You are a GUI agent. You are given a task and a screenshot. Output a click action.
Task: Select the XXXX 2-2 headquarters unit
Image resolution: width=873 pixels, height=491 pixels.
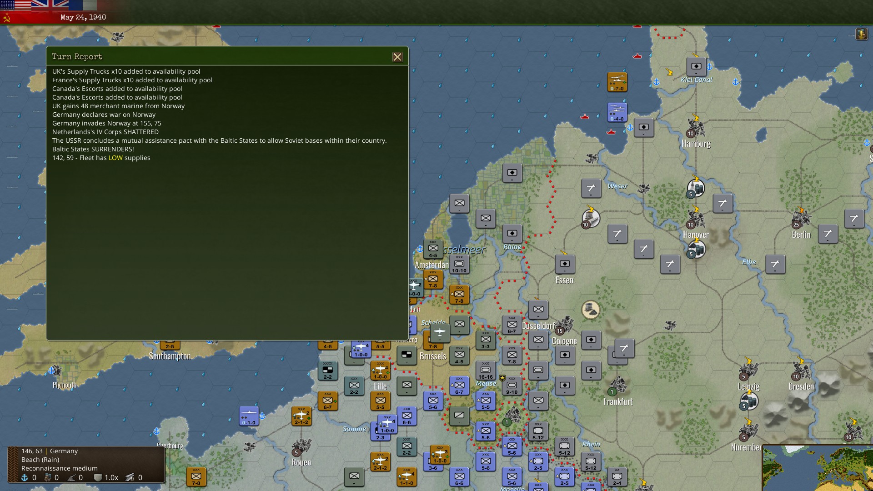click(x=327, y=371)
